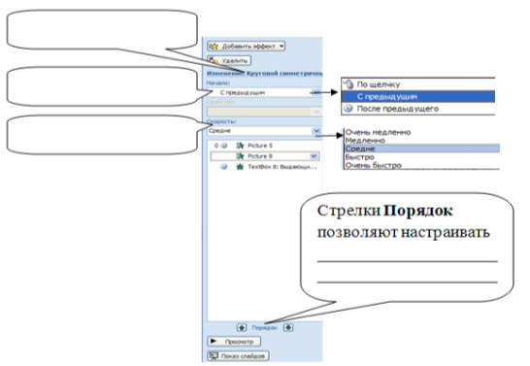
Task: Start Показ слайдов button
Action: click(238, 356)
